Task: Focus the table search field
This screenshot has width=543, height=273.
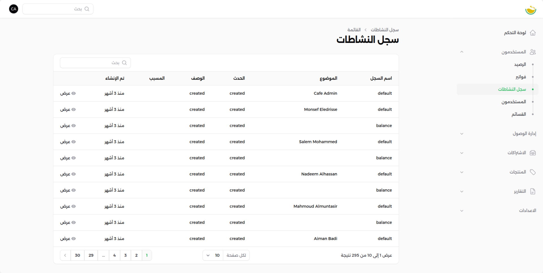Action: point(95,63)
